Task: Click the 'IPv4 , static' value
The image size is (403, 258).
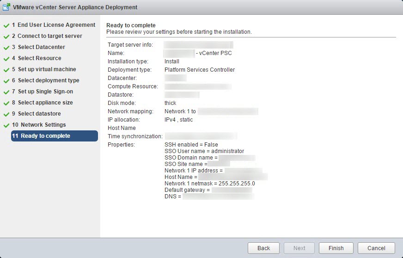Action: (179, 120)
